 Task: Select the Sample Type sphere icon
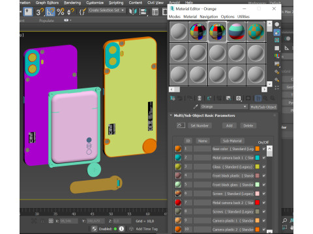click(277, 25)
